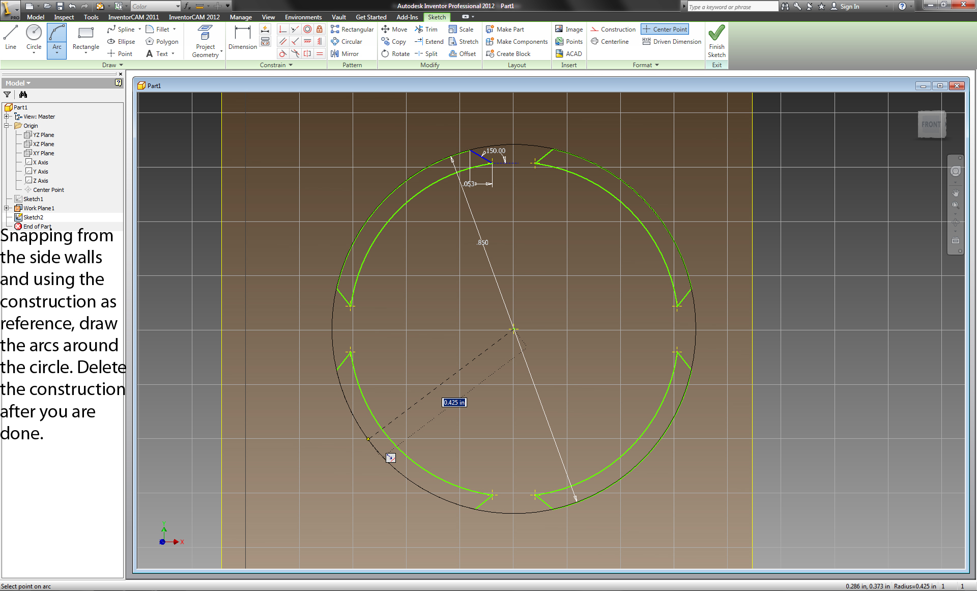The height and width of the screenshot is (591, 977).
Task: Expand View: Master node
Action: click(7, 117)
